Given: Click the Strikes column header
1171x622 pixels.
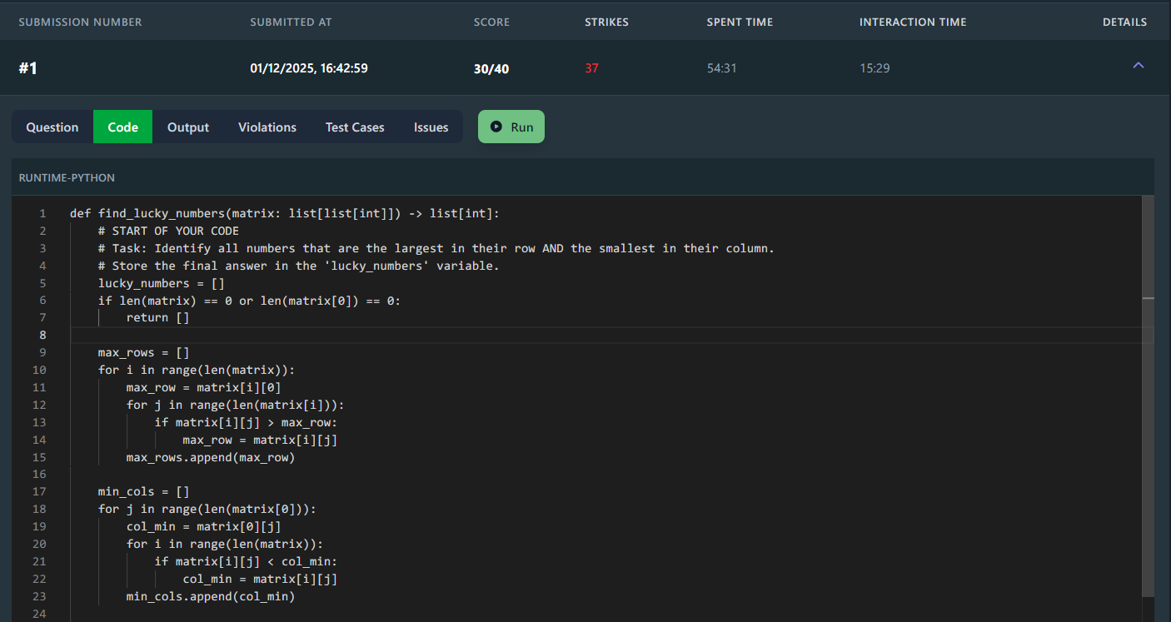Looking at the screenshot, I should click(606, 22).
